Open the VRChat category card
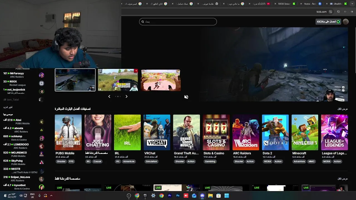Viewport: 356px width, 200px height. tap(157, 132)
